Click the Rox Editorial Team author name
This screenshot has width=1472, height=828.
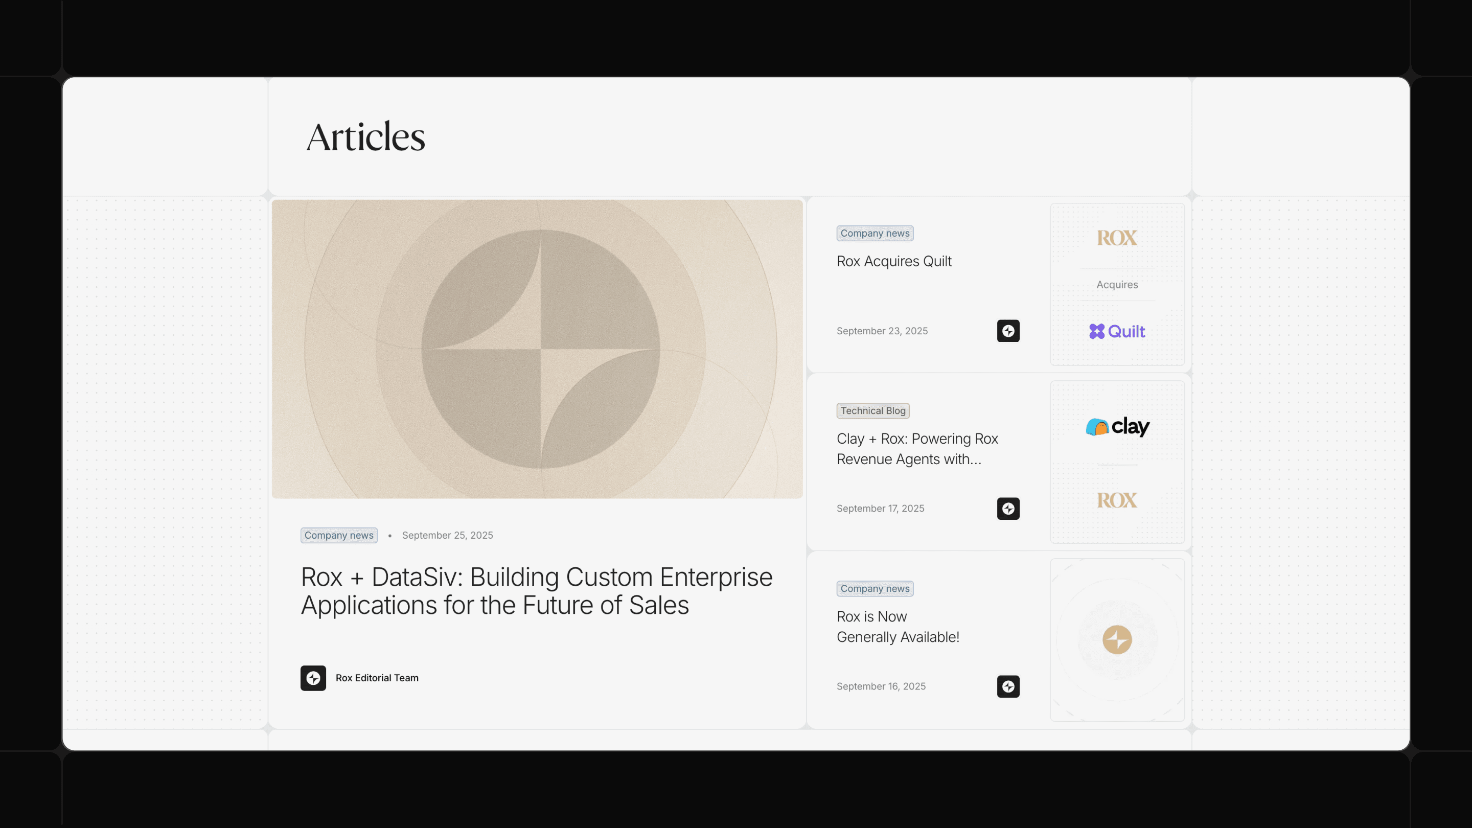(377, 678)
